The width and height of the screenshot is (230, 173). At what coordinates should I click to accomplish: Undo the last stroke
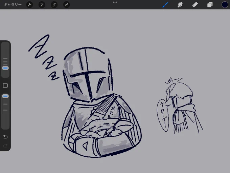pos(5,137)
